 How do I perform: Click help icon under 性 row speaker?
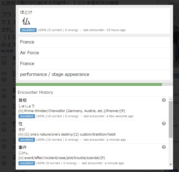tap(4, 130)
